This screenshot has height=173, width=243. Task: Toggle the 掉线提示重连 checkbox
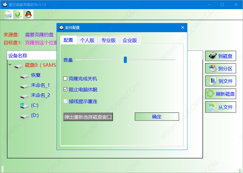pyautogui.click(x=65, y=101)
